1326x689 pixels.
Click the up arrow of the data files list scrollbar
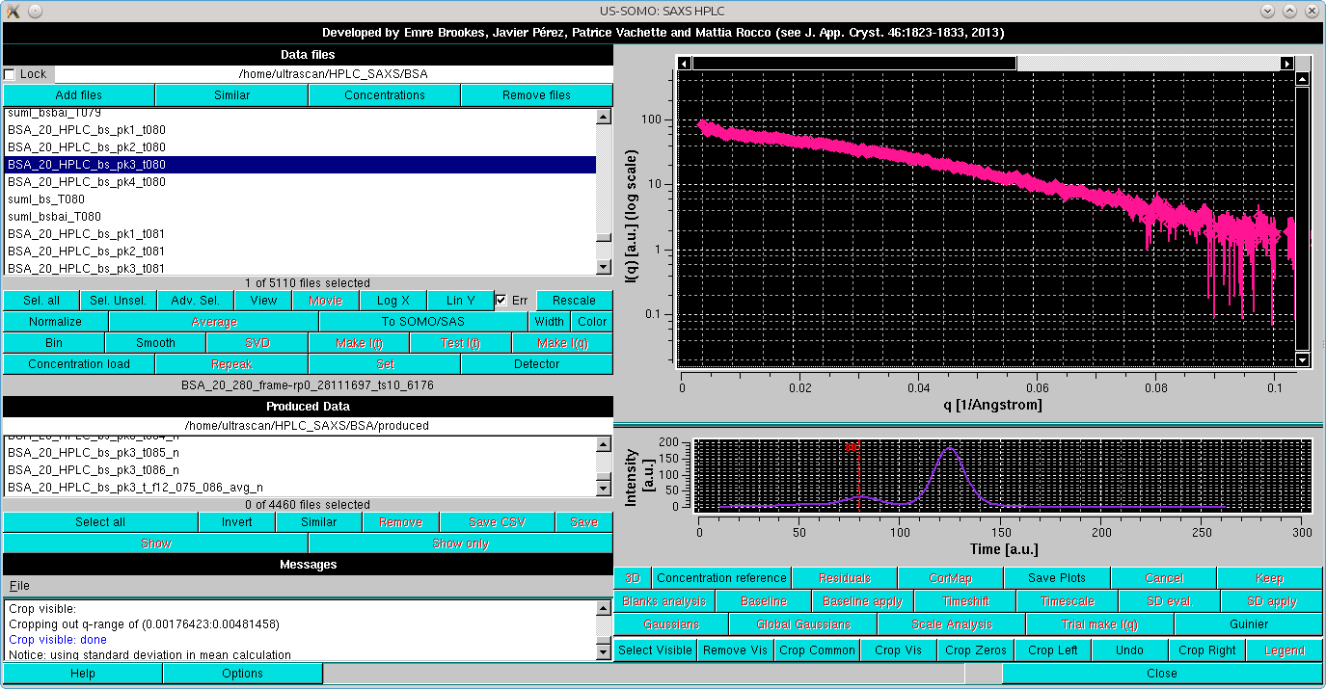click(x=604, y=117)
